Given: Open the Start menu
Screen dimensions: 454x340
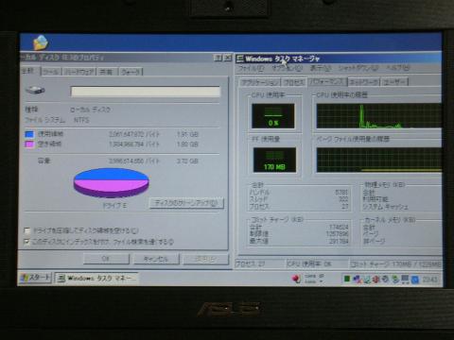Looking at the screenshot, I should tap(35, 278).
